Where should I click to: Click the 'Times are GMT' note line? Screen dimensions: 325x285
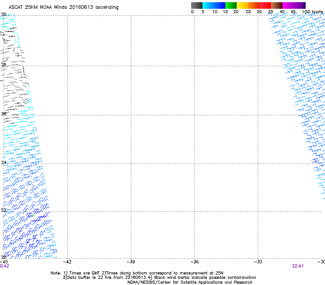(x=137, y=273)
